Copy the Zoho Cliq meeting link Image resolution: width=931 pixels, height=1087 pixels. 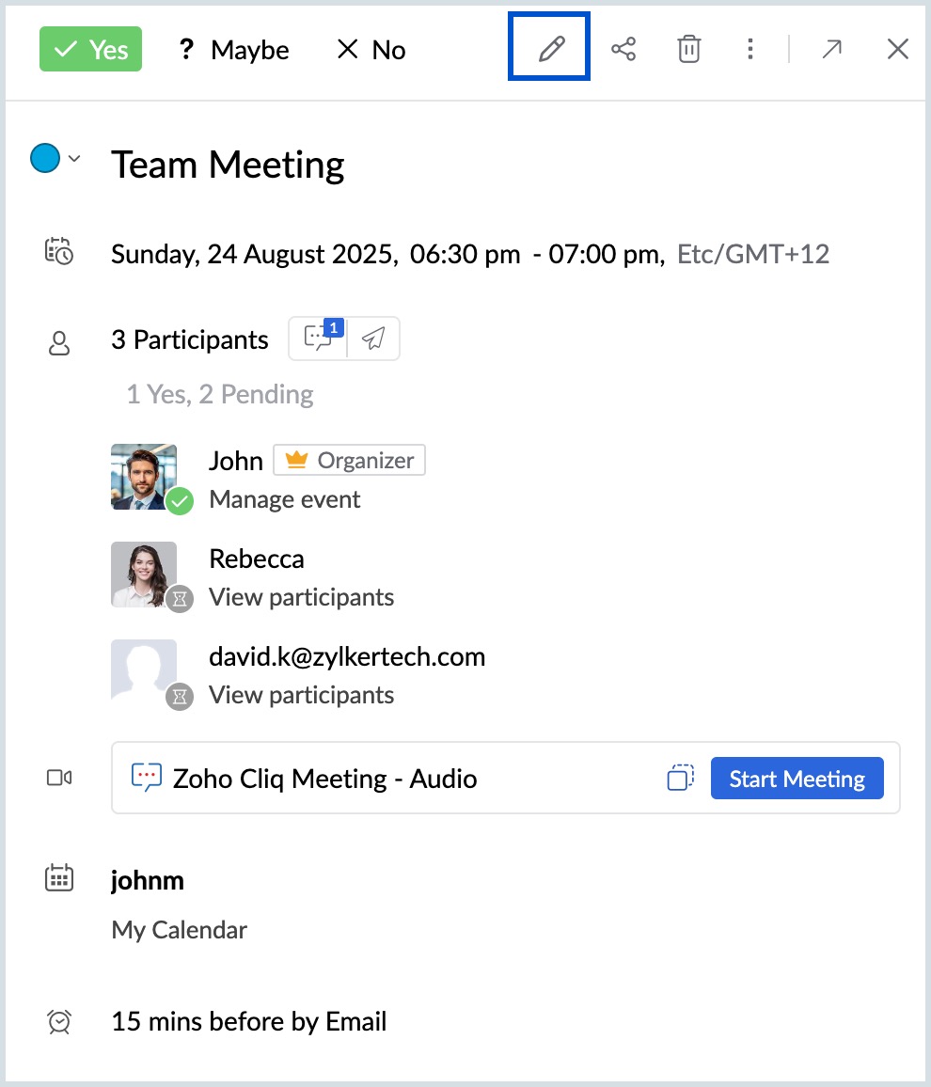pos(680,779)
